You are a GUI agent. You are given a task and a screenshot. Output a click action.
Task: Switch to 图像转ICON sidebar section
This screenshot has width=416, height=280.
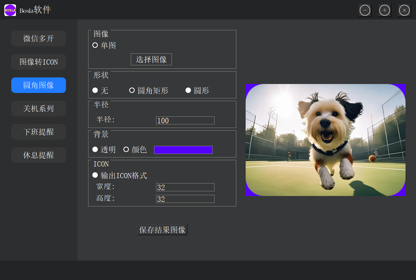[38, 62]
